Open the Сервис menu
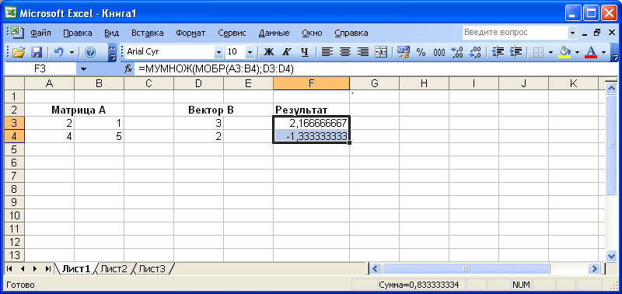Viewport: 622px width, 294px height. (232, 33)
